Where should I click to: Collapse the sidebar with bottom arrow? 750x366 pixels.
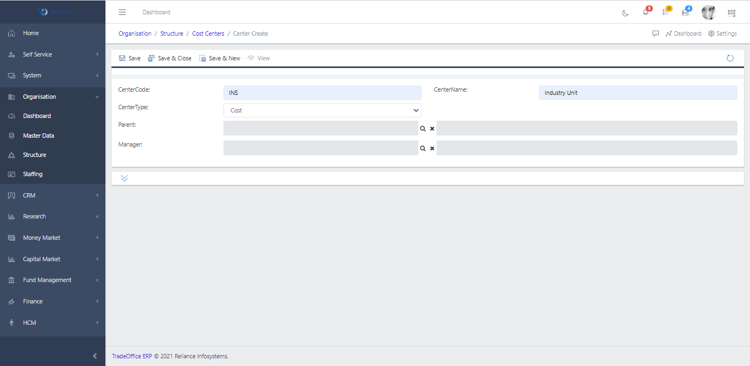pos(94,356)
